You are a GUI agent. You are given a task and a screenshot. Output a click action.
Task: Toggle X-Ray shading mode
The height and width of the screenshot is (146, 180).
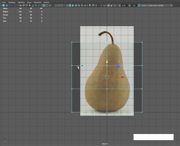[108, 5]
